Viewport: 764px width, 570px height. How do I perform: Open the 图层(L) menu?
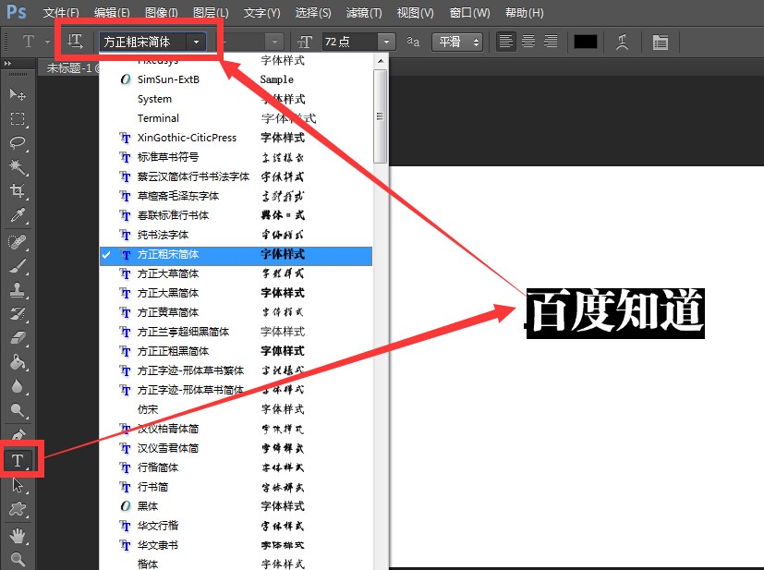(211, 13)
